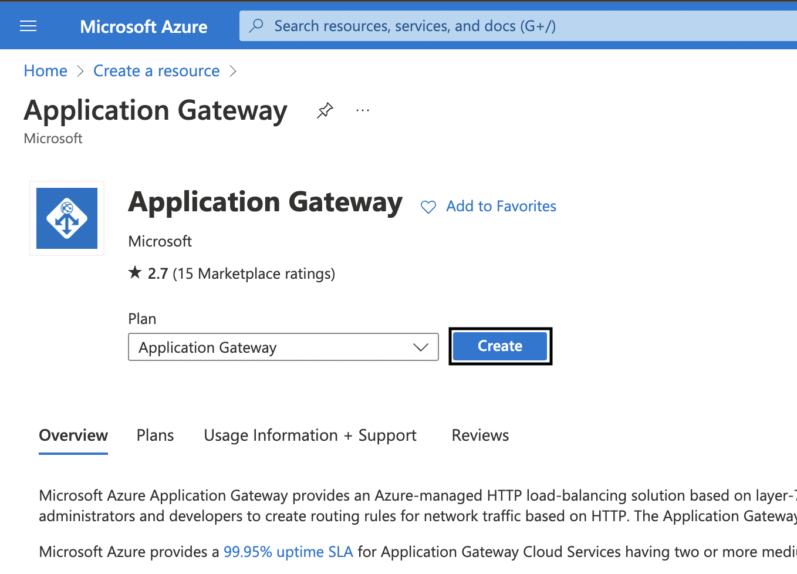Screen dimensions: 797x574
Task: Open the 99.95% uptime SLA link
Action: point(288,552)
